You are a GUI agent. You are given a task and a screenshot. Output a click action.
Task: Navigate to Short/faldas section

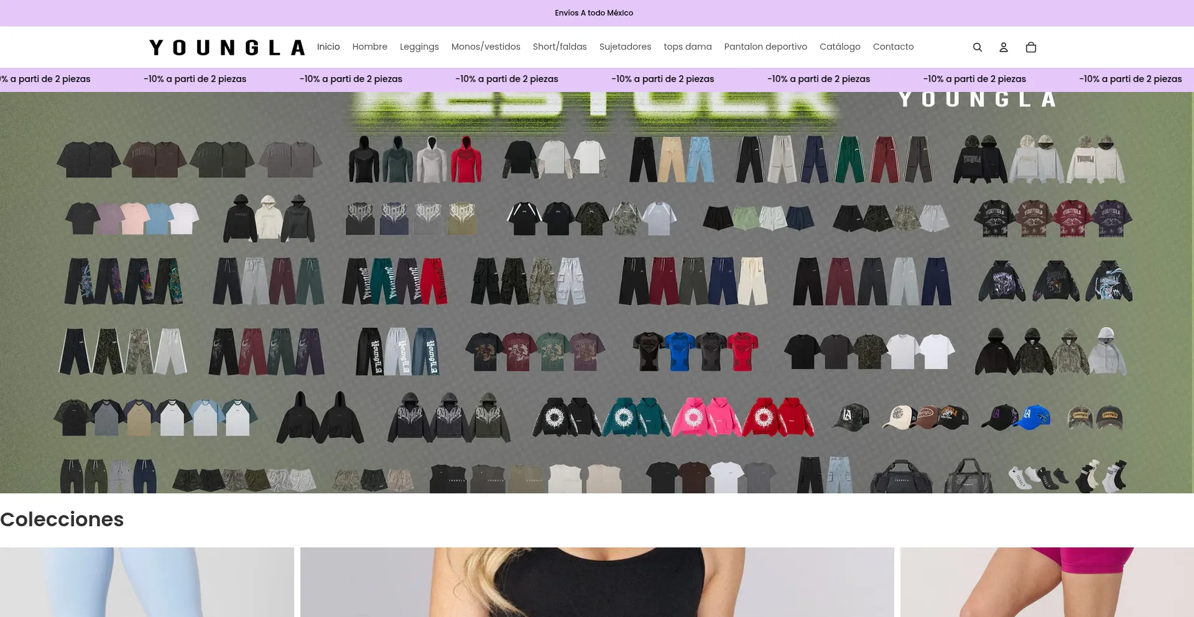[560, 47]
